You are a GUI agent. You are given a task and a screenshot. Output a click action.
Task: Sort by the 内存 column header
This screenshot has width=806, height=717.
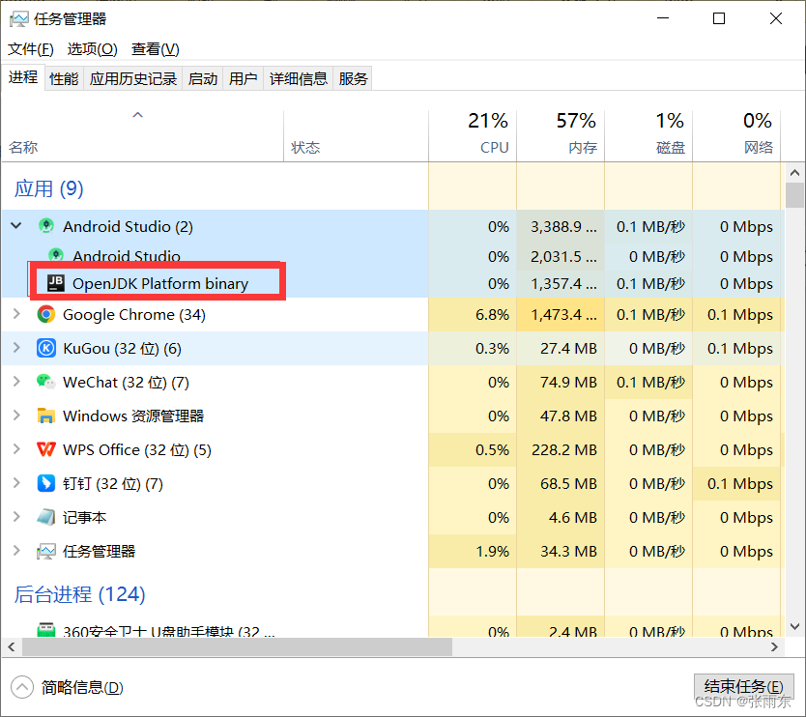tap(561, 135)
